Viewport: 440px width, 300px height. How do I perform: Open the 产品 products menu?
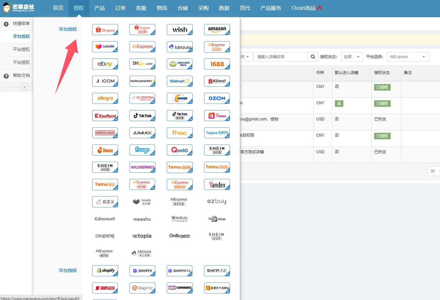coord(100,8)
